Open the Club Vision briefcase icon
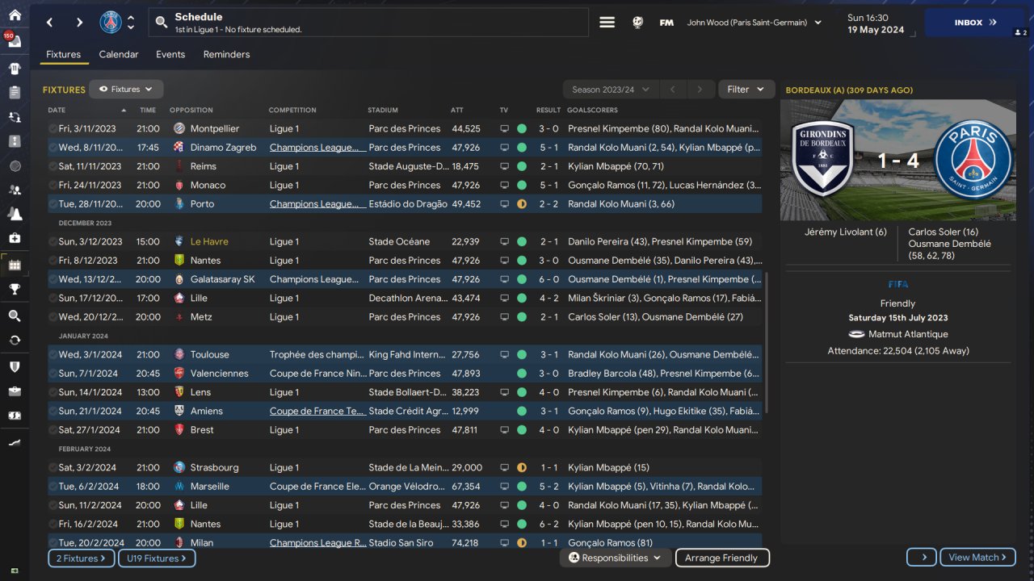Viewport: 1034px width, 581px height. (x=15, y=391)
